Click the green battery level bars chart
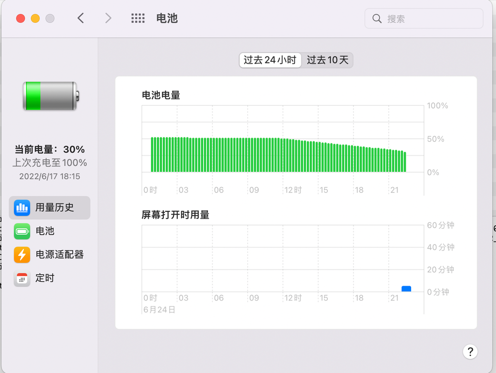The height and width of the screenshot is (373, 496). (x=278, y=155)
